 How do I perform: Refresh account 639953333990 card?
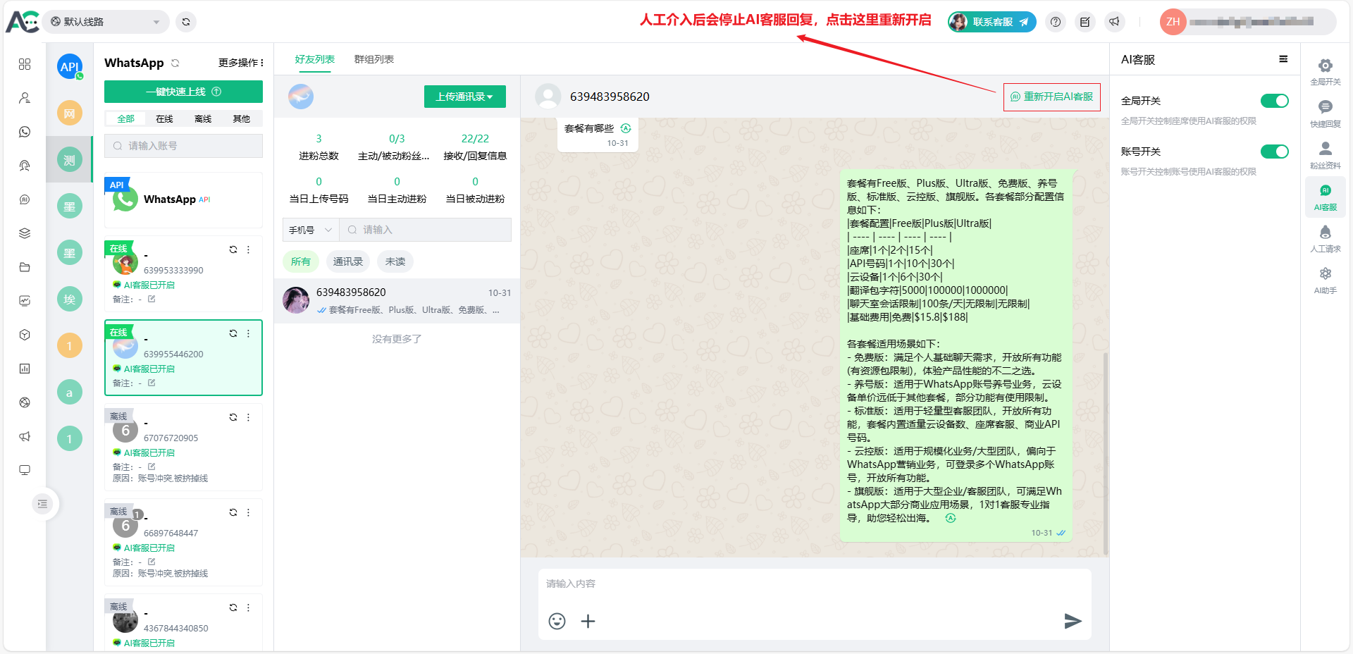(233, 249)
